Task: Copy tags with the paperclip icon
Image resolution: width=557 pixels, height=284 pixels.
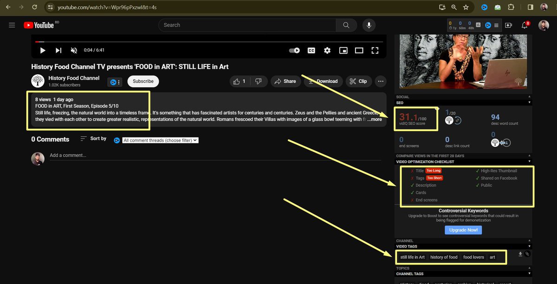Action: click(x=527, y=255)
